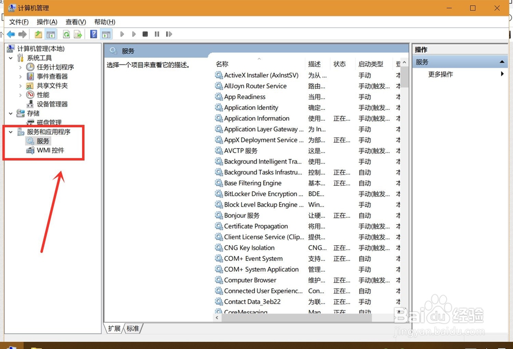Click the forward navigation arrow icon

click(22, 34)
